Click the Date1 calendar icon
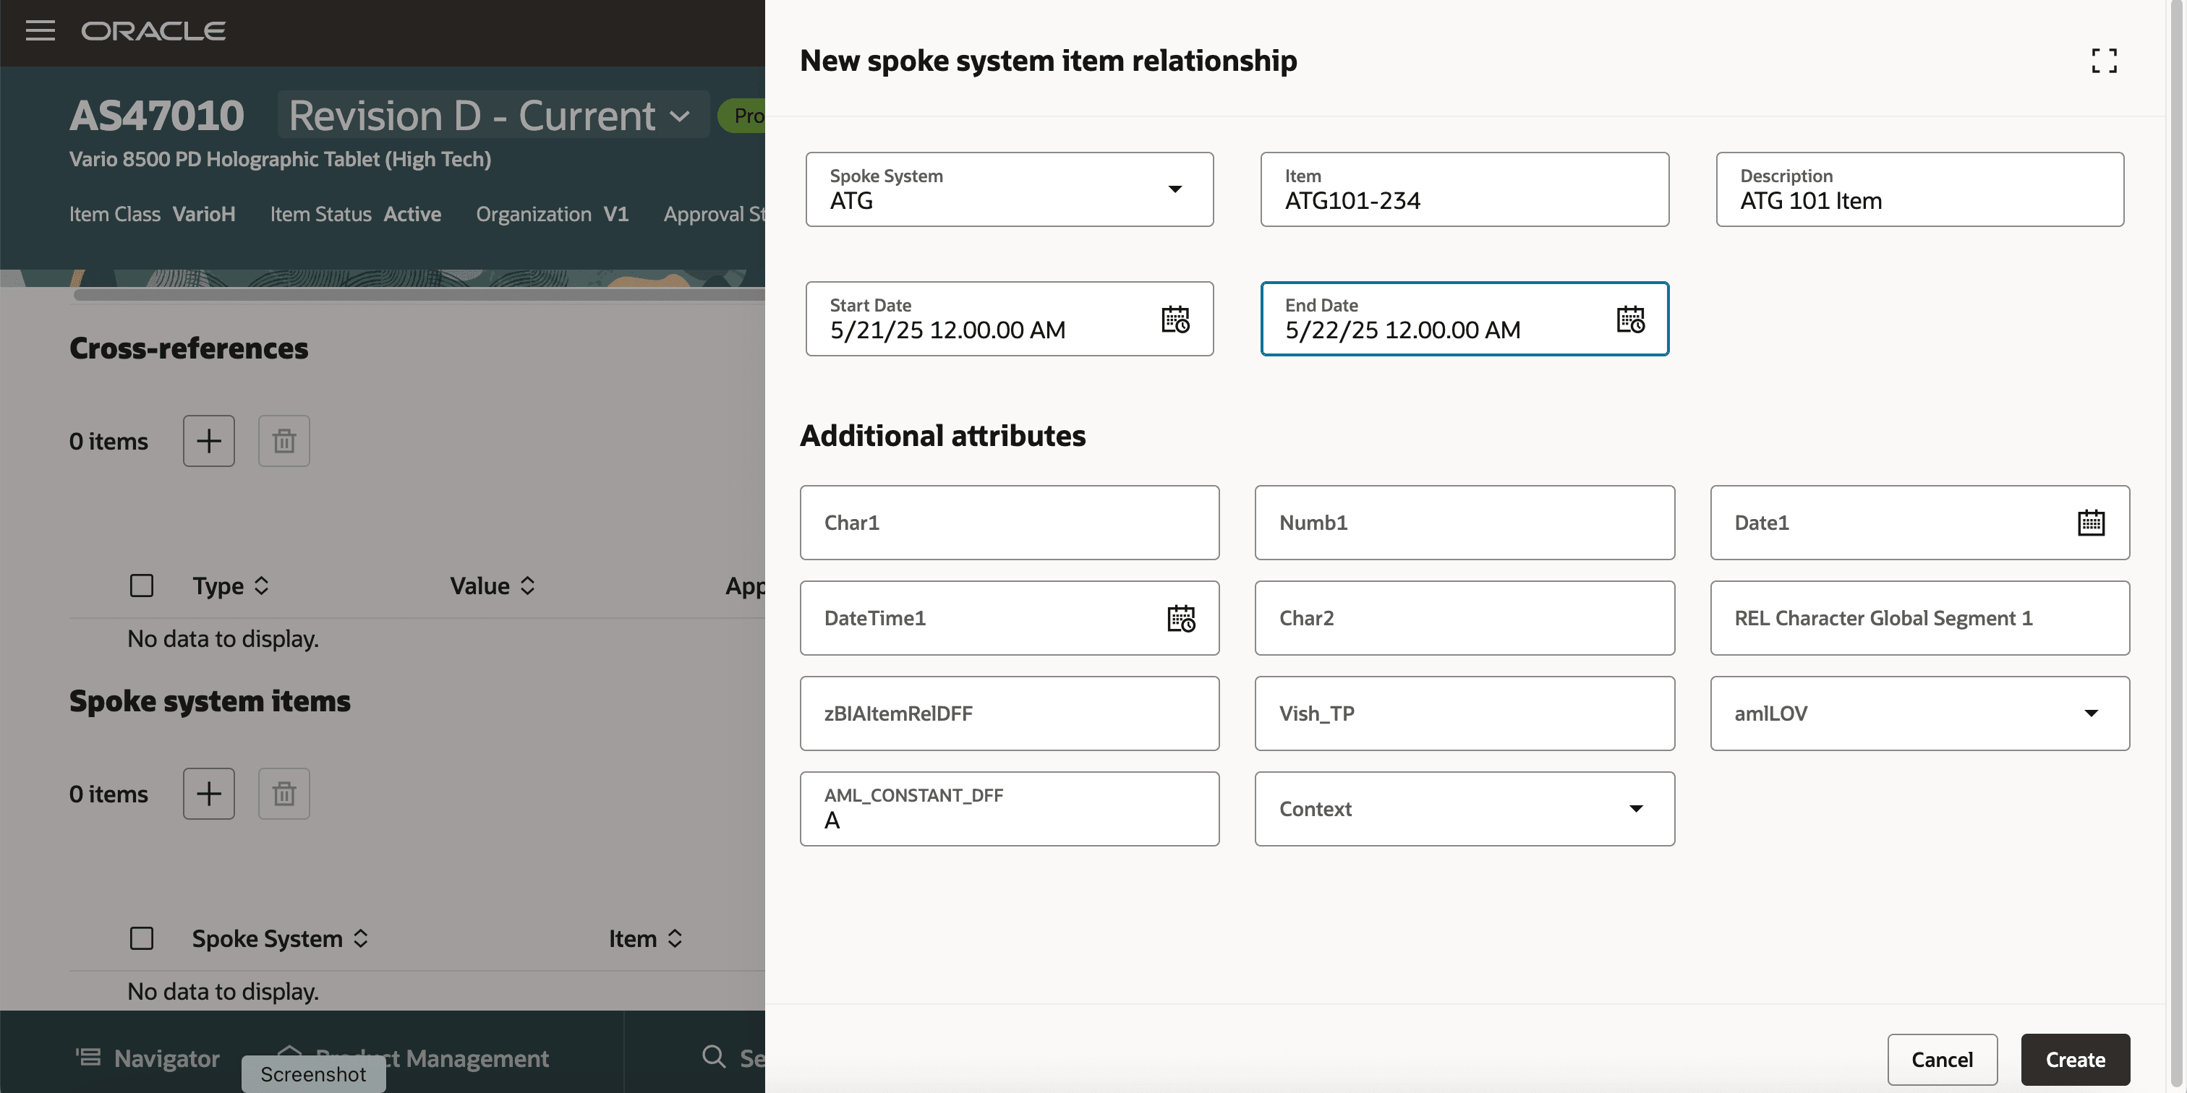Viewport: 2187px width, 1093px height. tap(2090, 523)
